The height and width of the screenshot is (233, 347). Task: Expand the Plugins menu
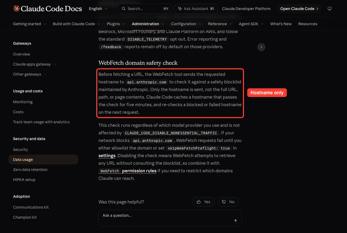pos(116,24)
